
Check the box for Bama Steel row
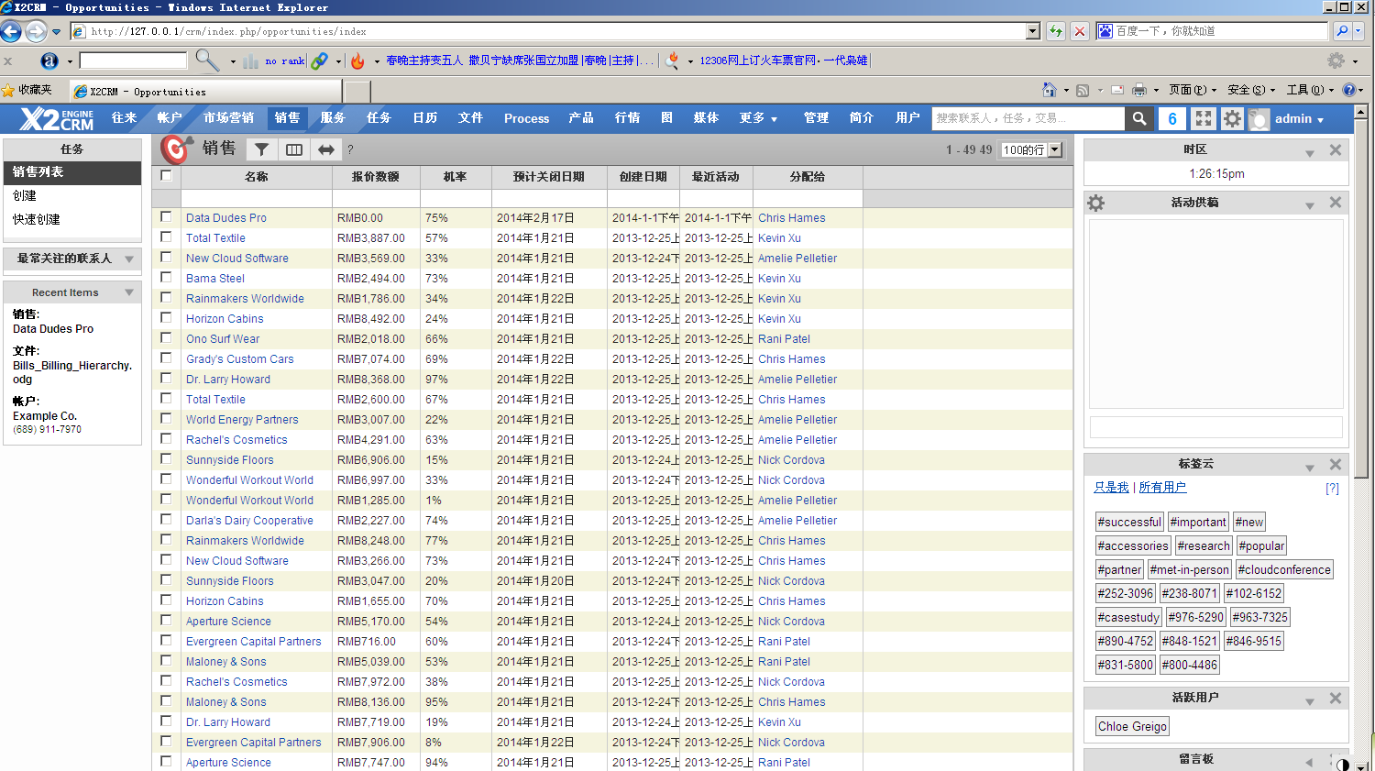[166, 278]
